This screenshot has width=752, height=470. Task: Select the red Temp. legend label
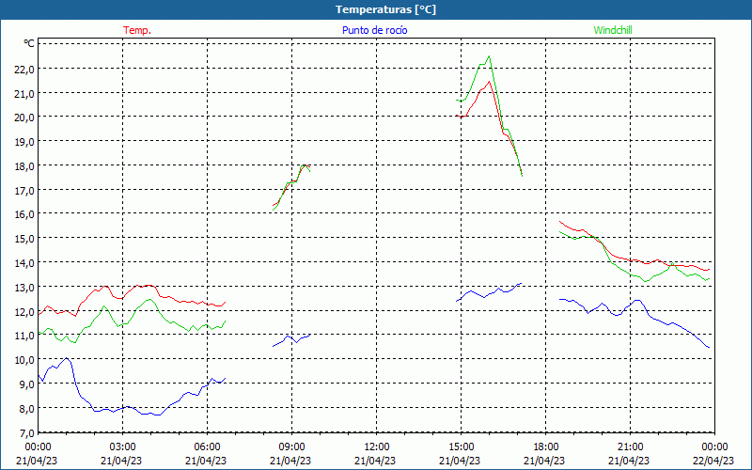(x=137, y=30)
